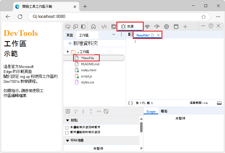Click the debugger pane scrollbar thumb

tap(141, 127)
